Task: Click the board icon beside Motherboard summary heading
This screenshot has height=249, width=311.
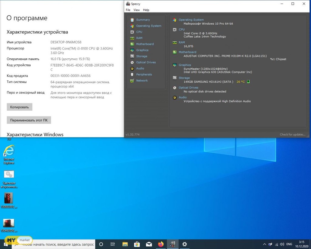Action: [x=175, y=52]
